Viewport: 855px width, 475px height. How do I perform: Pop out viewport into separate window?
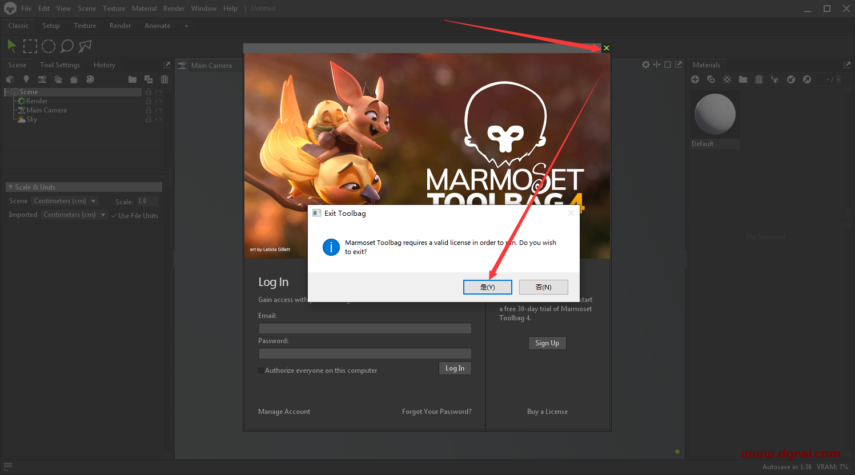pyautogui.click(x=679, y=65)
